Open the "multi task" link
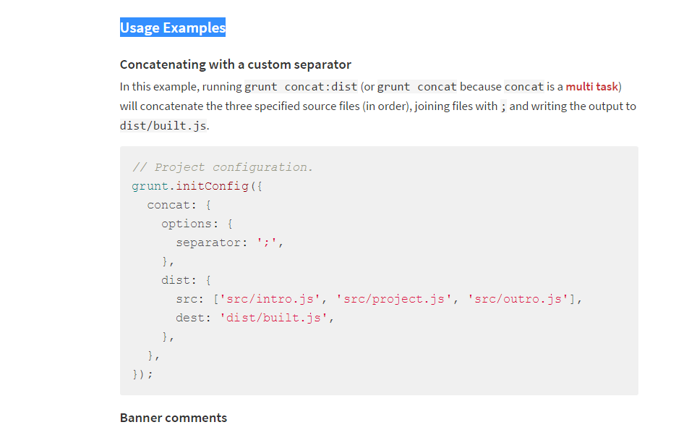 [x=591, y=87]
